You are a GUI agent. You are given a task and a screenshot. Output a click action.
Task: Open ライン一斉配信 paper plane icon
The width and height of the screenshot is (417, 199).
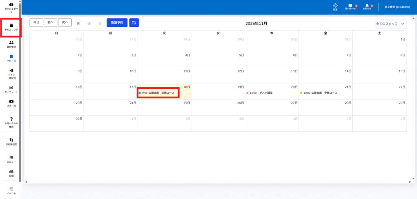pyautogui.click(x=11, y=71)
